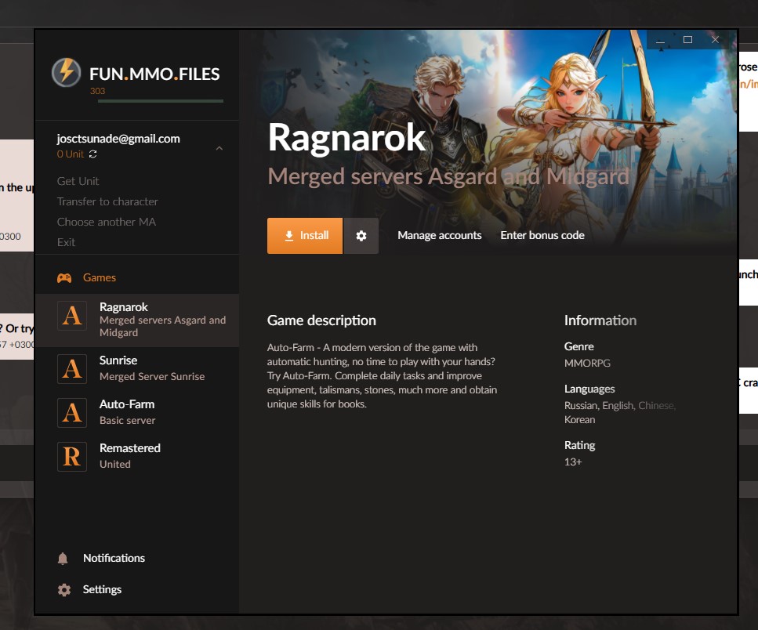Click Exit in the account menu
758x630 pixels.
(67, 242)
